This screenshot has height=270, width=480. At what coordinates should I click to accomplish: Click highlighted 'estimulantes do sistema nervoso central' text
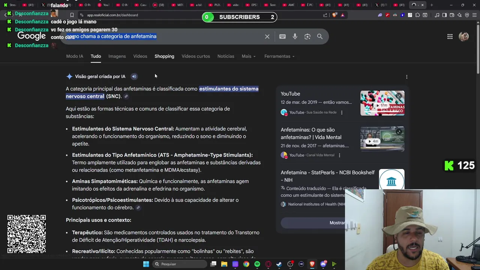tap(162, 93)
